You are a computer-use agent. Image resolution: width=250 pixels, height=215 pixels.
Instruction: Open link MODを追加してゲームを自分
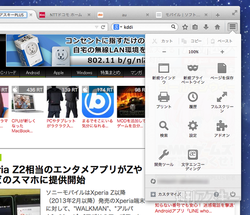click(x=131, y=123)
